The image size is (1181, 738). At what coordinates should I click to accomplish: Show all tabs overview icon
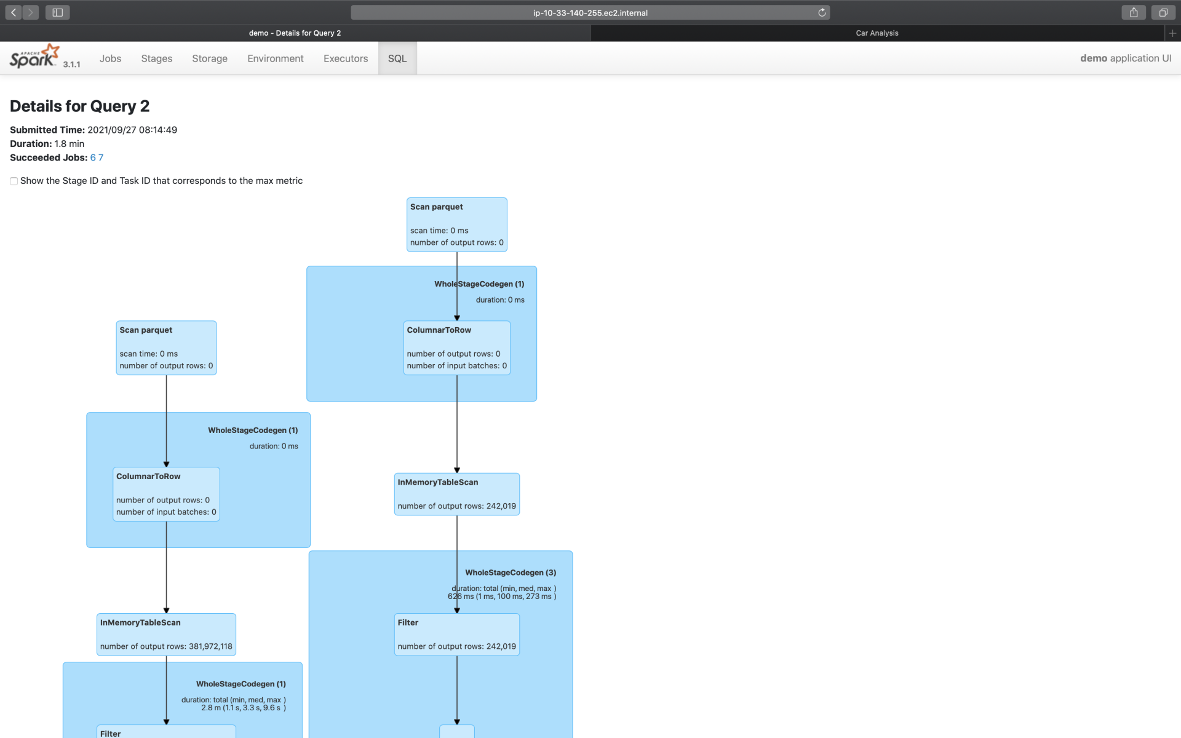pyautogui.click(x=1163, y=12)
